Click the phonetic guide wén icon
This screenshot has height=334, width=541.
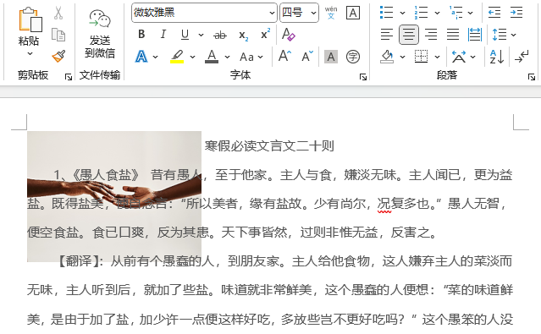click(331, 13)
